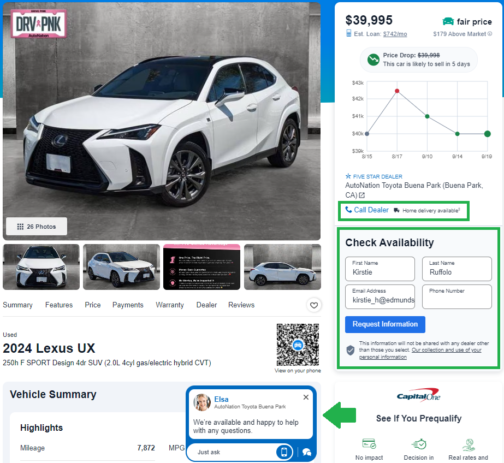The image size is (504, 463).
Task: Switch to the Summary tab
Action: (x=17, y=305)
